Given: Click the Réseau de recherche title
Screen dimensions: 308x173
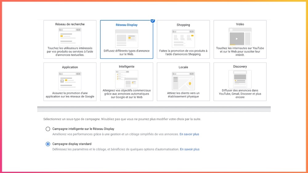Looking at the screenshot, I should 70,24.
